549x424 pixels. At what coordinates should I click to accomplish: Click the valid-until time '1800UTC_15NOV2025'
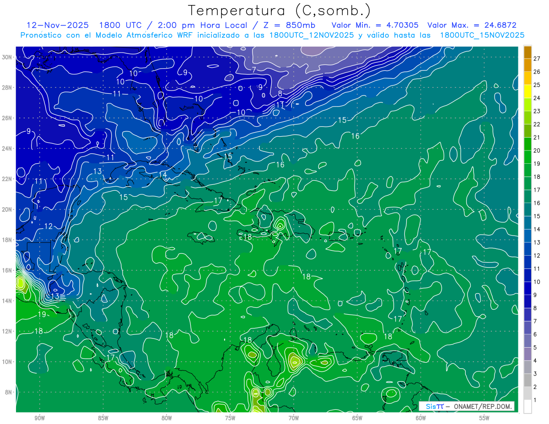(482, 35)
